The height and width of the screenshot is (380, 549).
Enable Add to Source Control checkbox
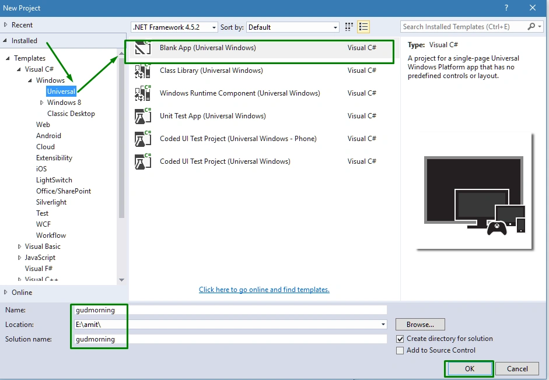(400, 350)
